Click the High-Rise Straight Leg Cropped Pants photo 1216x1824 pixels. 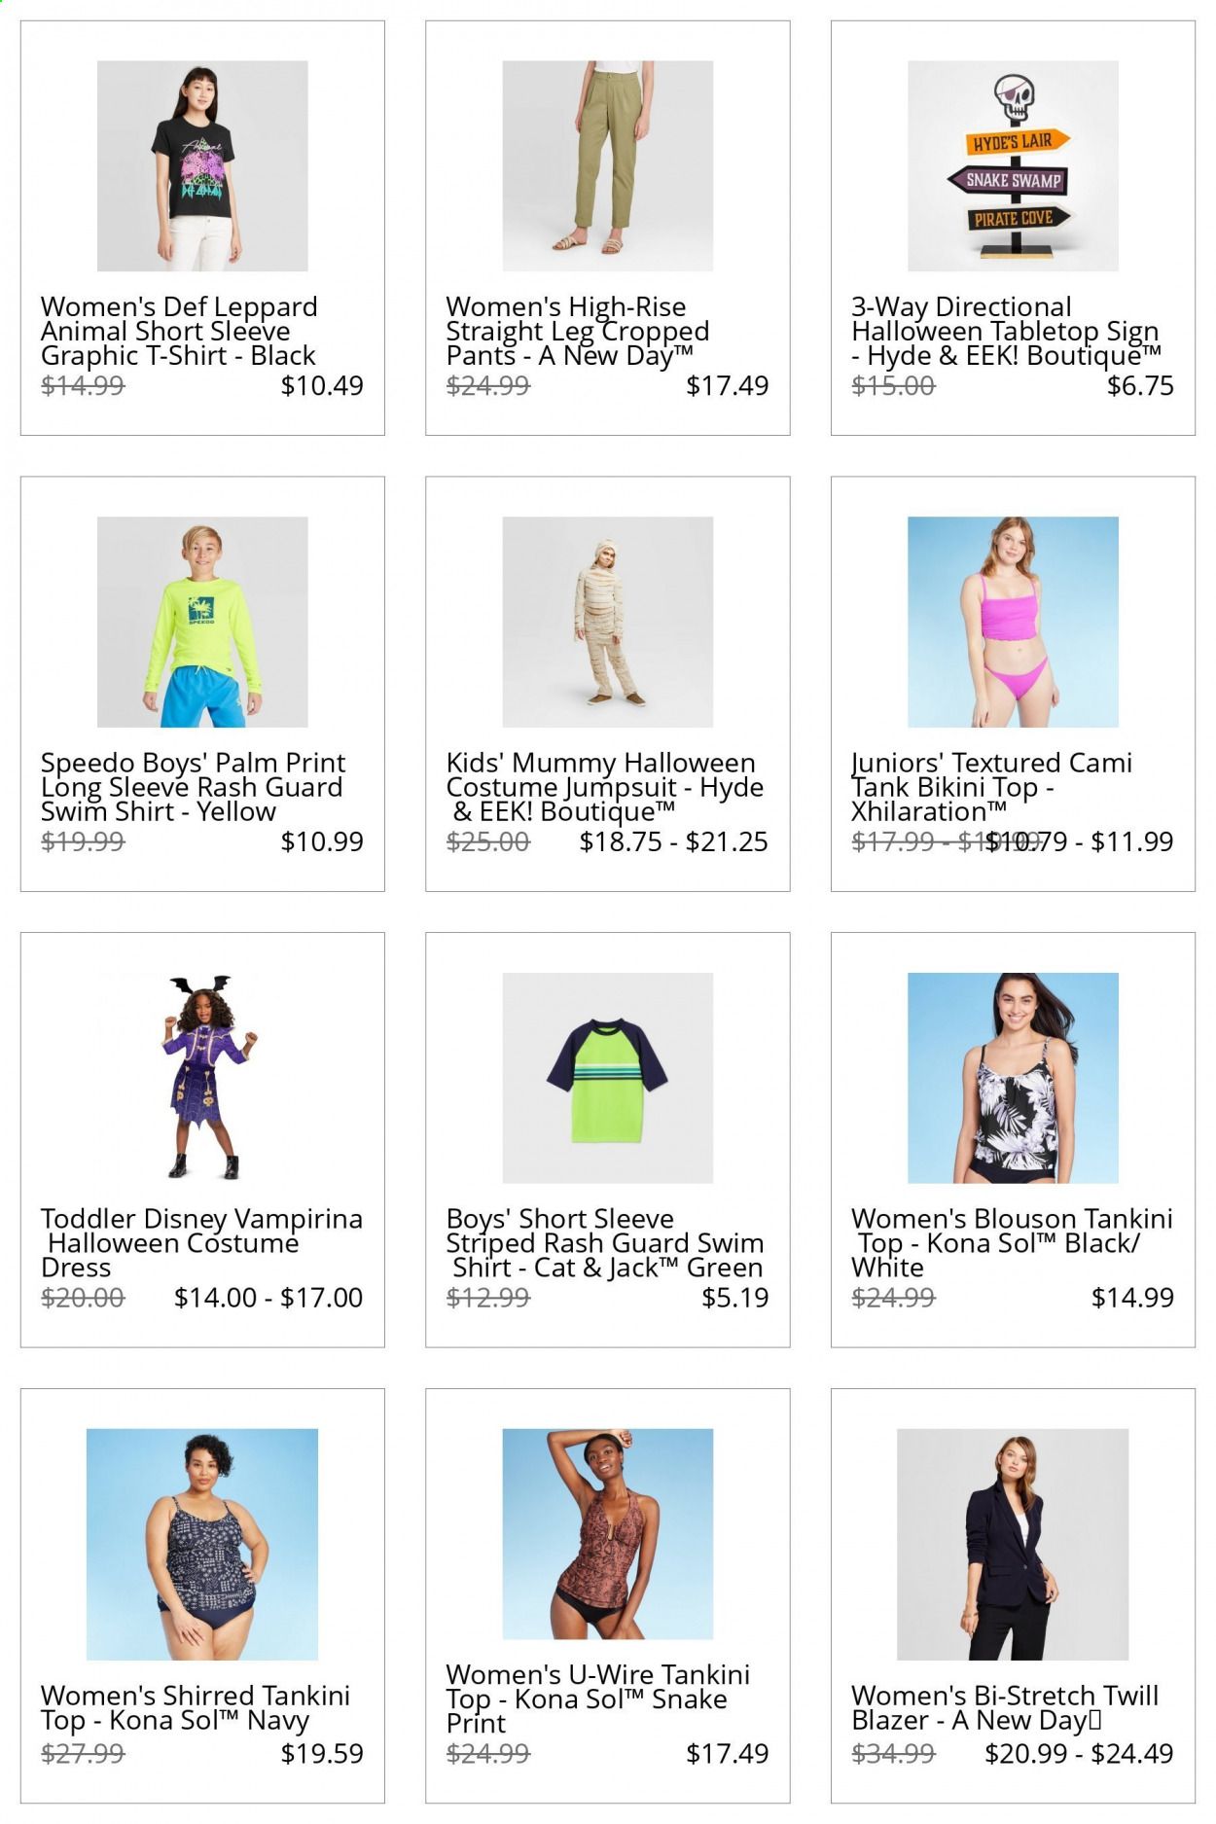[608, 165]
